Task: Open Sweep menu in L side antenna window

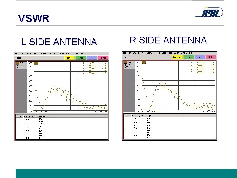Action: tap(35, 54)
